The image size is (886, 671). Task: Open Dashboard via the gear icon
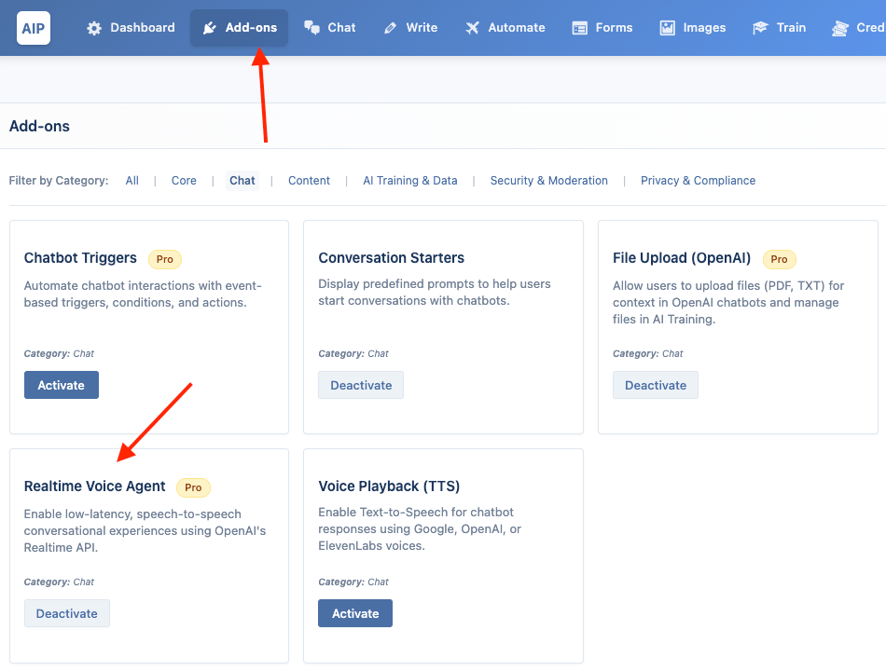point(94,28)
